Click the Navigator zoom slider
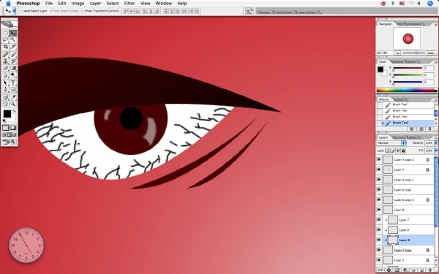439x274 pixels. pos(416,53)
